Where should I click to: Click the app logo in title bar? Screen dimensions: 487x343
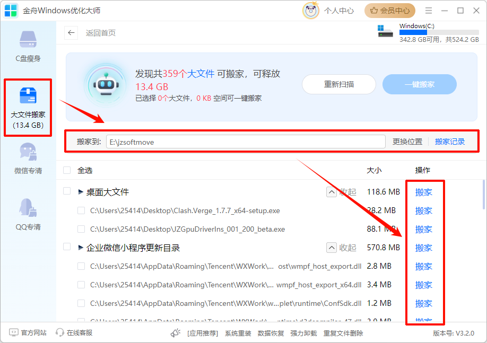(11, 11)
